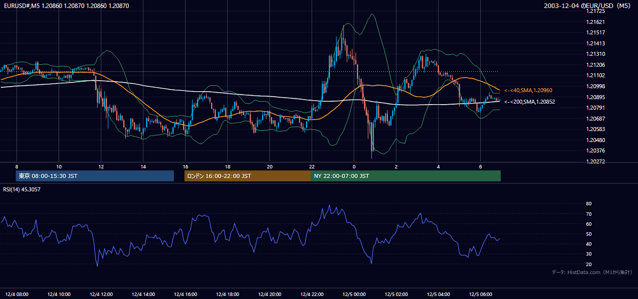Click the 12/5 02:00 time label

[396, 295]
